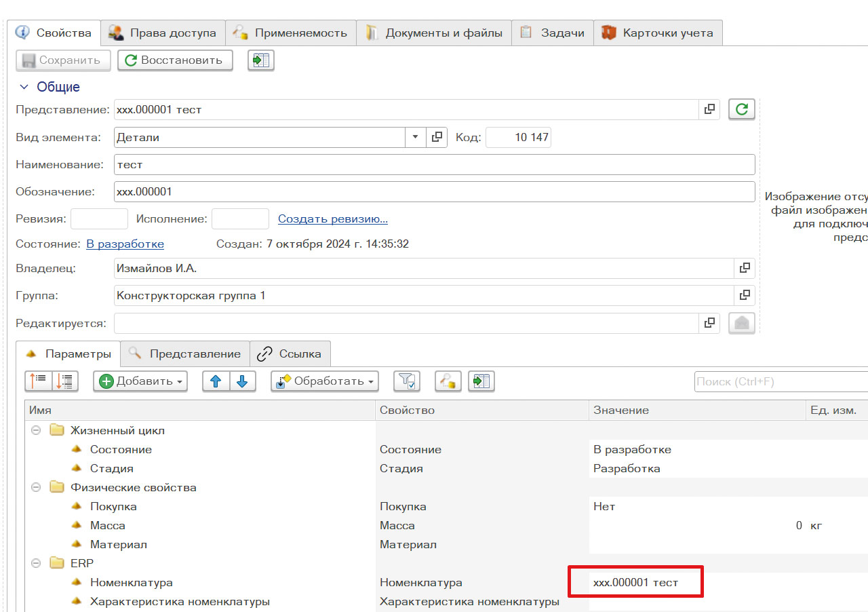Image resolution: width=868 pixels, height=612 pixels.
Task: Click the ERP folder icon
Action: (56, 563)
